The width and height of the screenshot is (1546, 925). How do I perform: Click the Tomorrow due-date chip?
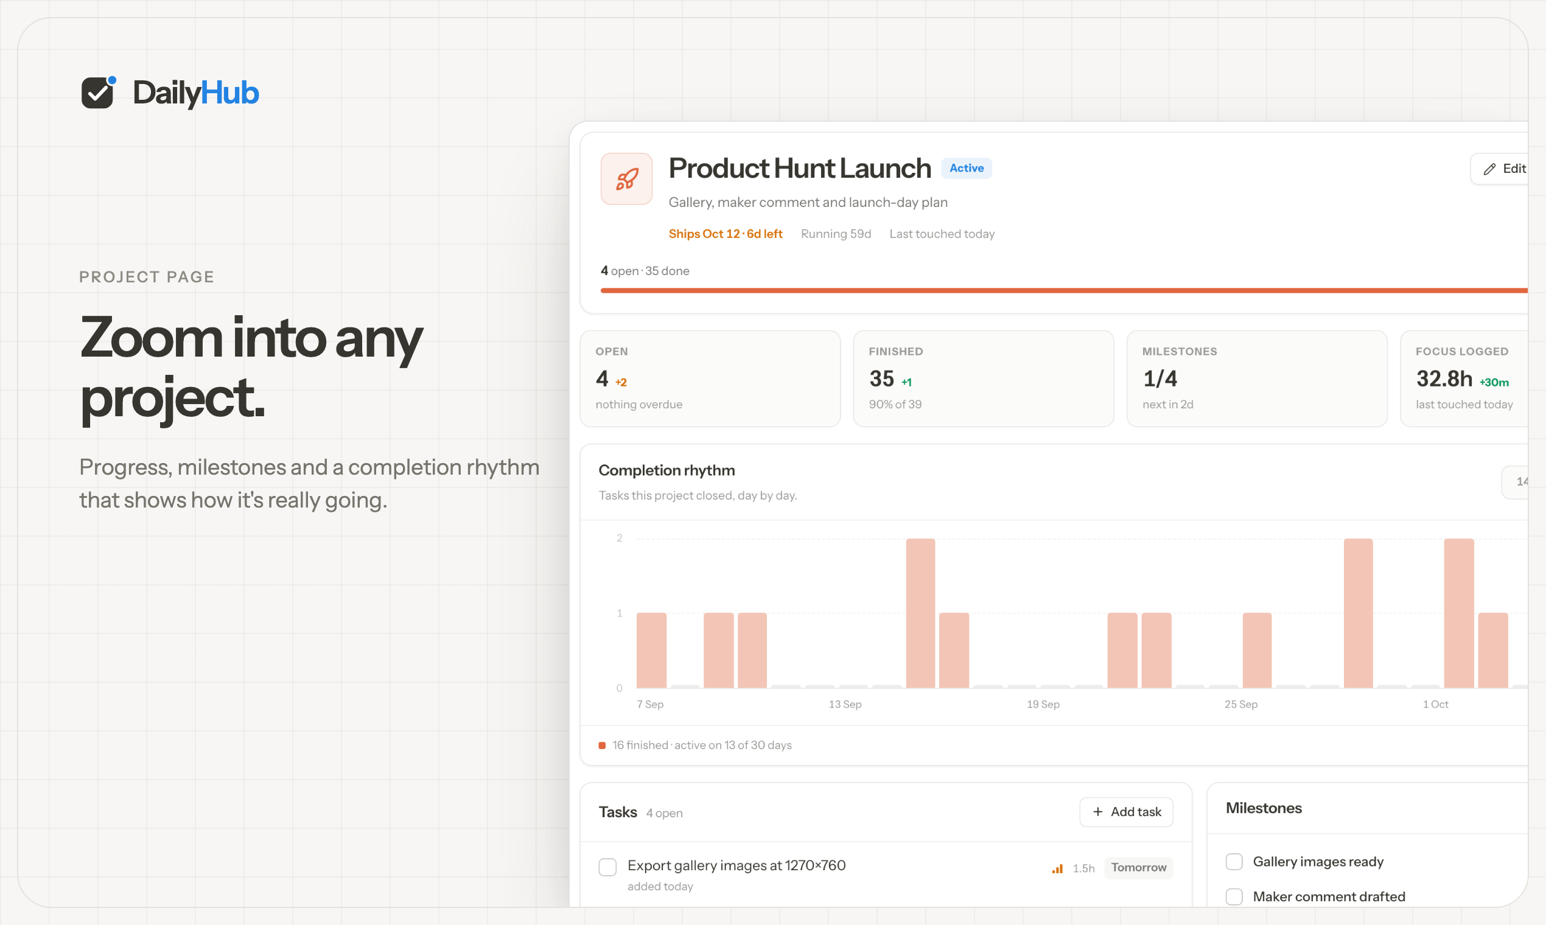coord(1138,867)
